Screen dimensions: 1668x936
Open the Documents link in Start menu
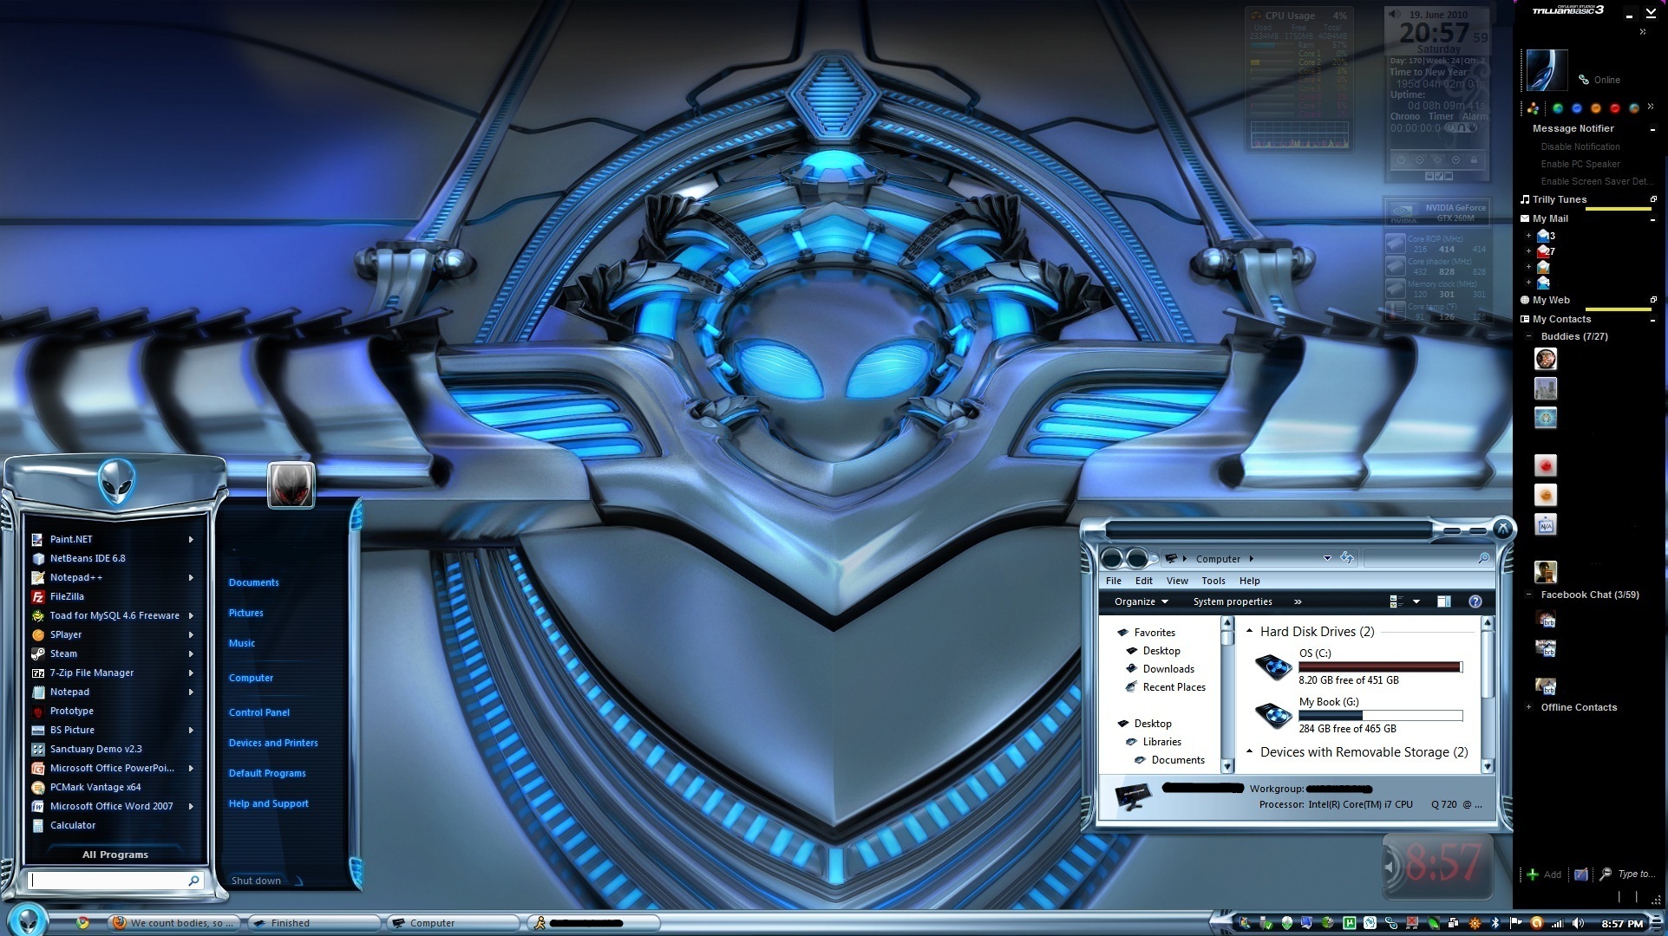(x=254, y=582)
